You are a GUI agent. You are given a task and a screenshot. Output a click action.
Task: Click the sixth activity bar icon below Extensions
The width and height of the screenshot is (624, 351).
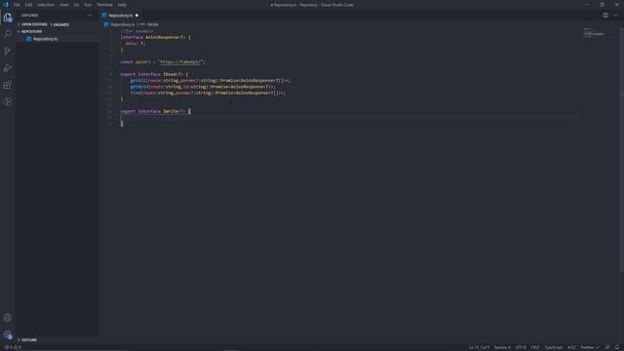pos(8,101)
